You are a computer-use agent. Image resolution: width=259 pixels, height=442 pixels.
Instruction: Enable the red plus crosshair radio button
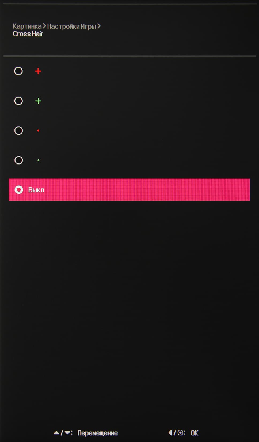click(x=18, y=71)
